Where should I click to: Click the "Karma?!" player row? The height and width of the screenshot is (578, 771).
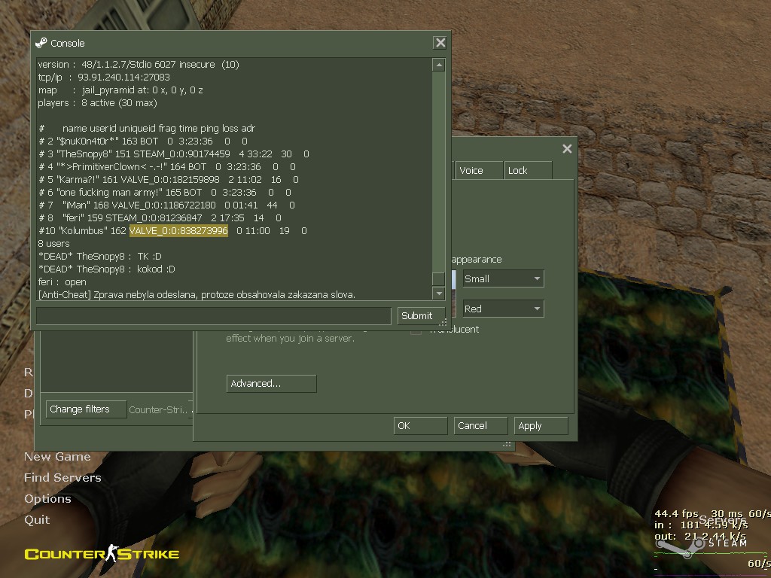point(168,180)
